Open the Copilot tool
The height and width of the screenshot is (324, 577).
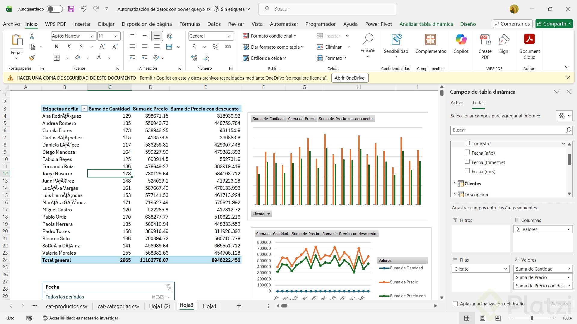[461, 44]
